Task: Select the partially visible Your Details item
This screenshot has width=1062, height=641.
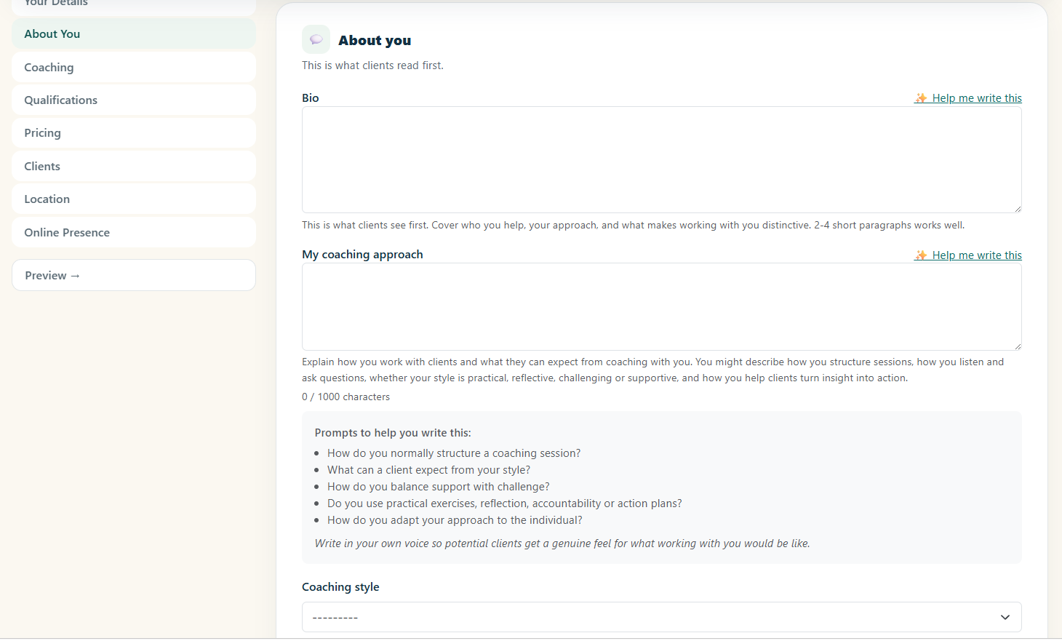Action: click(134, 6)
